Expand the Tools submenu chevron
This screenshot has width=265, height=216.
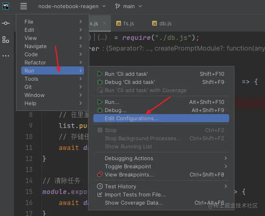80,79
